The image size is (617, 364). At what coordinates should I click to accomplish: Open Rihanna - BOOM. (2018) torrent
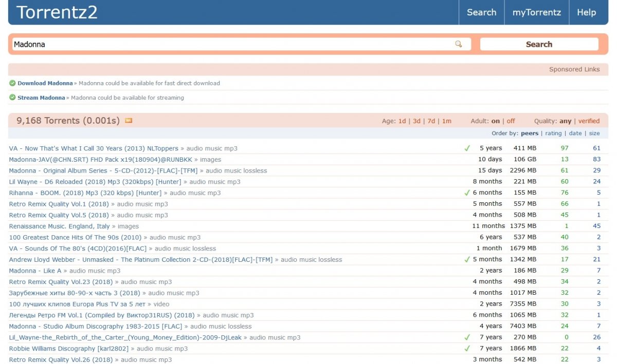pyautogui.click(x=85, y=193)
